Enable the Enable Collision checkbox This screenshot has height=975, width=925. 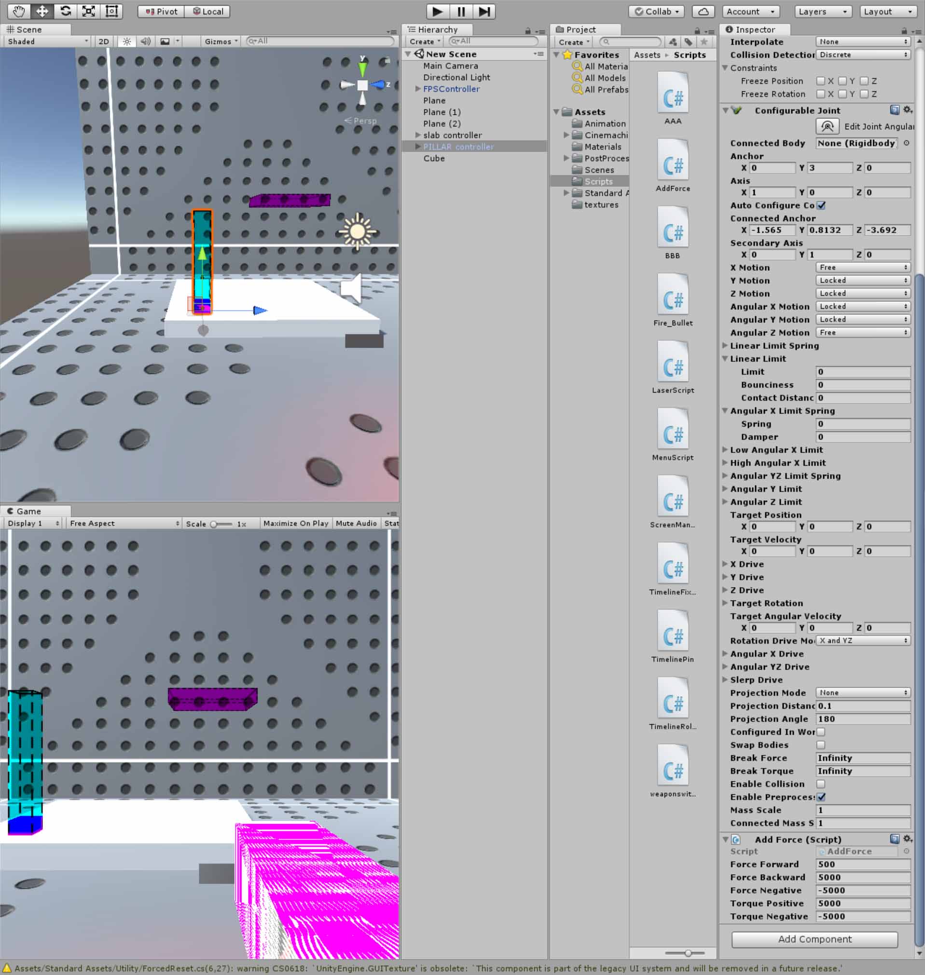(x=820, y=784)
